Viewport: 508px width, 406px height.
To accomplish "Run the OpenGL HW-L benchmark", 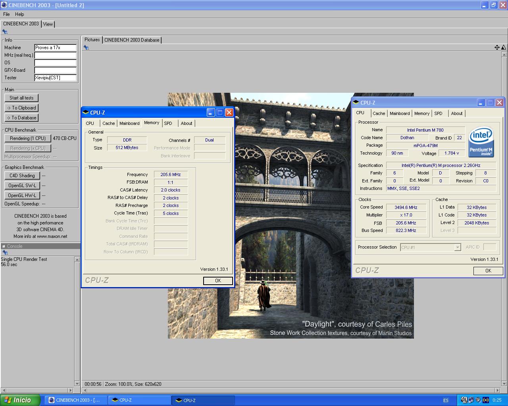I will pyautogui.click(x=22, y=195).
